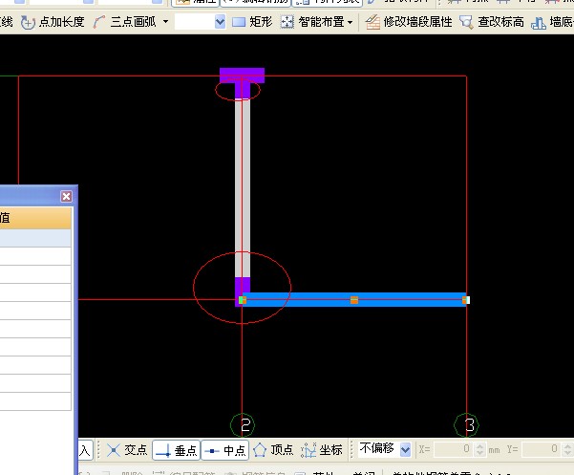Select the purple T-shaped column at top
This screenshot has width=574, height=475.
242,83
